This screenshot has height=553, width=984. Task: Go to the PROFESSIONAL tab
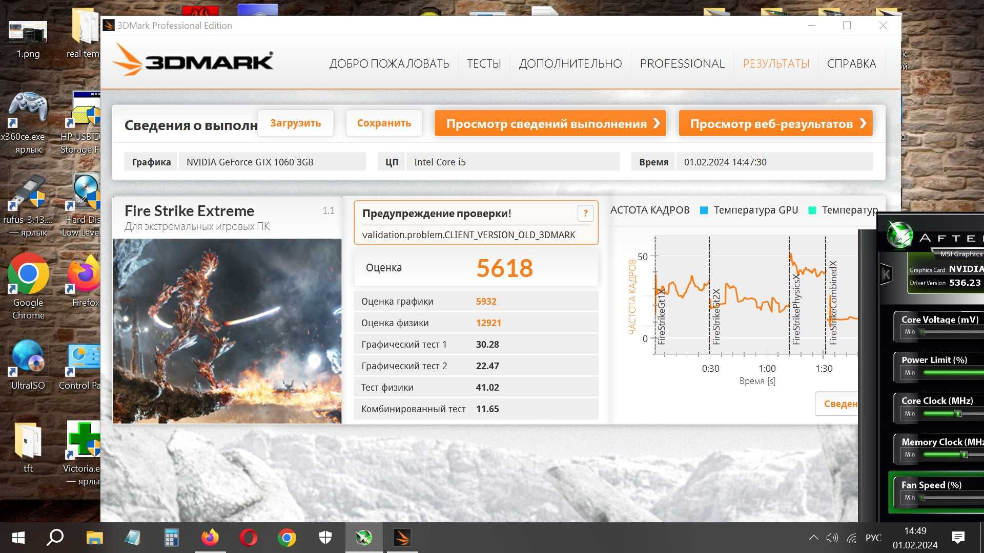682,63
